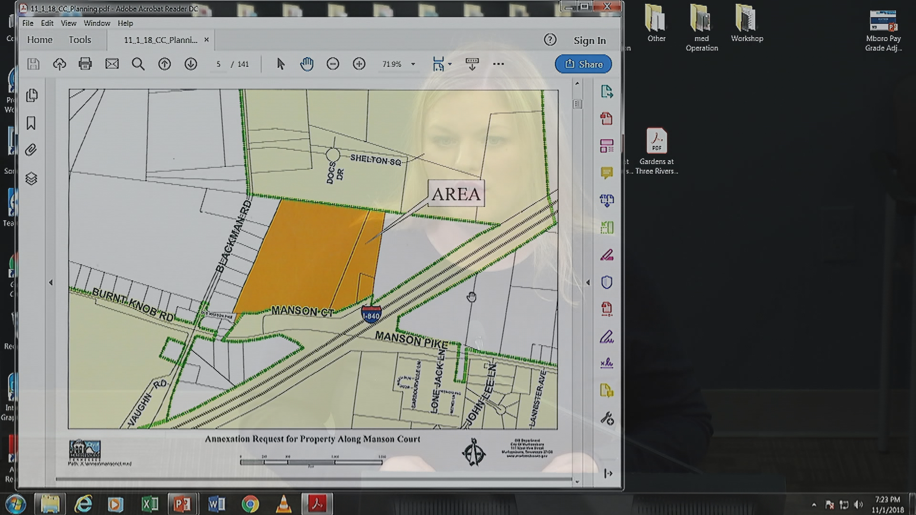Toggle the Hand pan tool
Image resolution: width=916 pixels, height=515 pixels.
(x=306, y=64)
